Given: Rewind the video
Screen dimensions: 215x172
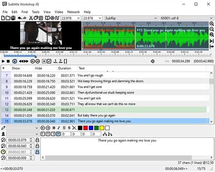Looking at the screenshot, I should (21, 61).
